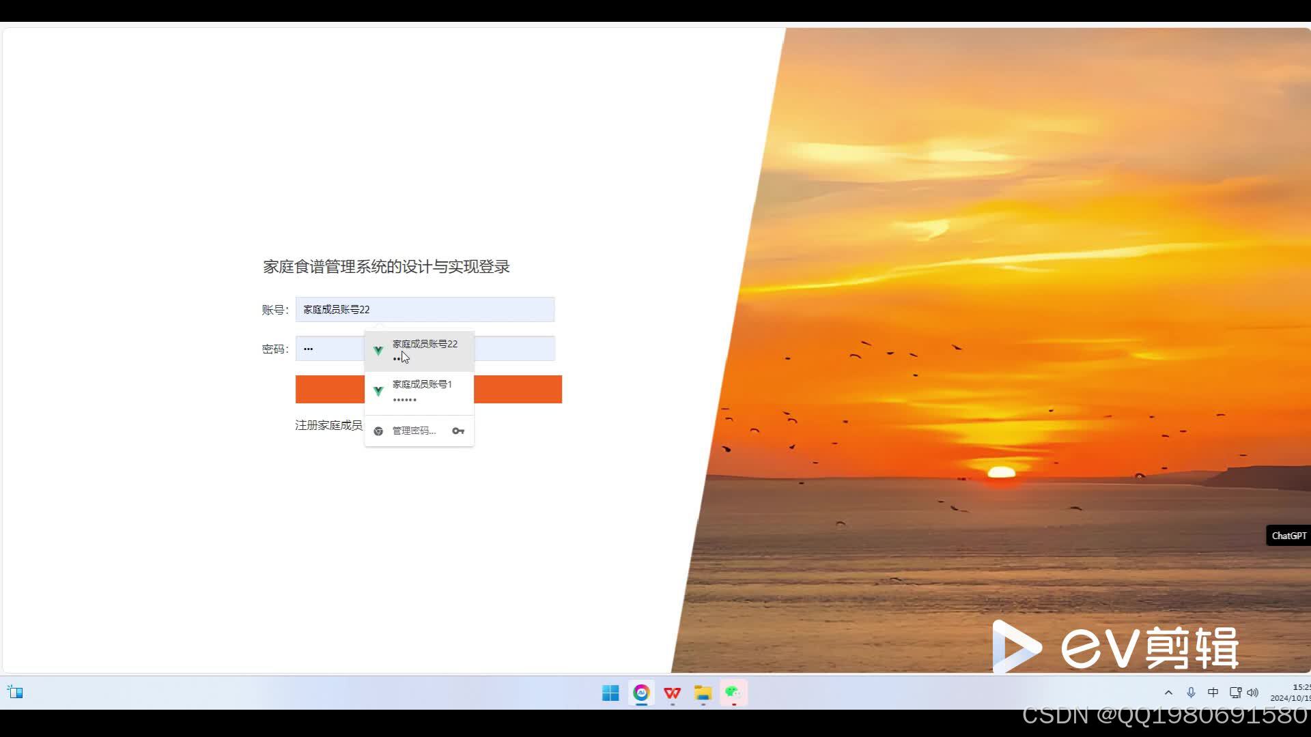The width and height of the screenshot is (1311, 737).
Task: Click the task view icon at bottom left
Action: tap(15, 692)
